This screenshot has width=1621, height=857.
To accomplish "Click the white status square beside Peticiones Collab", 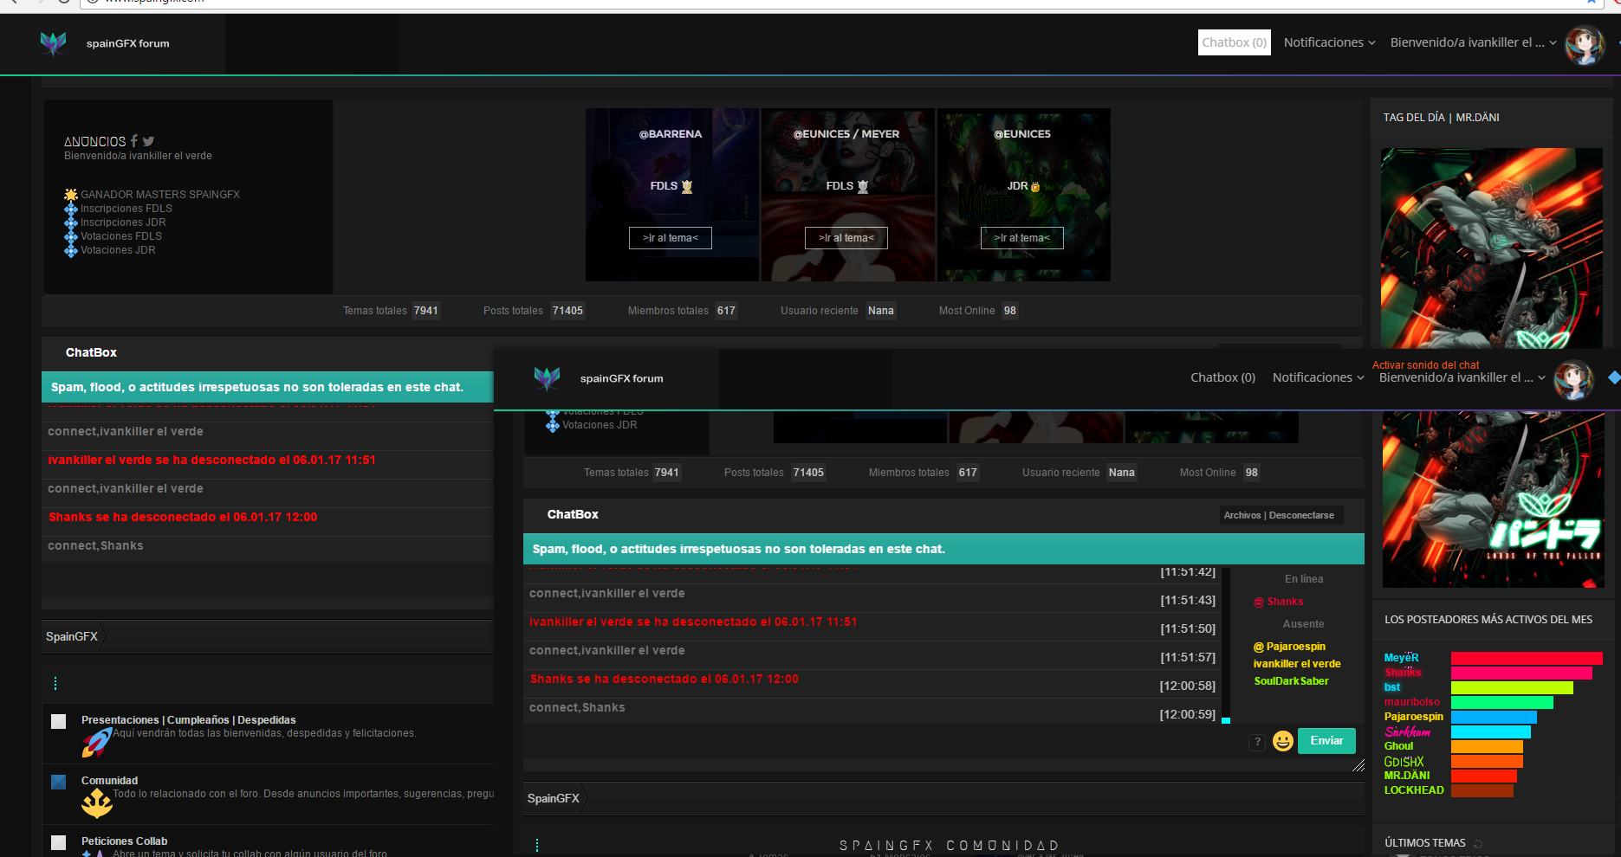I will click(x=59, y=842).
